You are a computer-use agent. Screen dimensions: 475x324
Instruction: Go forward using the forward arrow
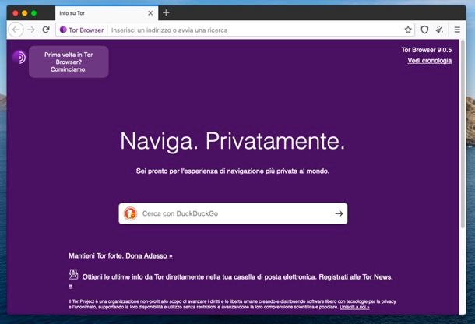point(31,30)
